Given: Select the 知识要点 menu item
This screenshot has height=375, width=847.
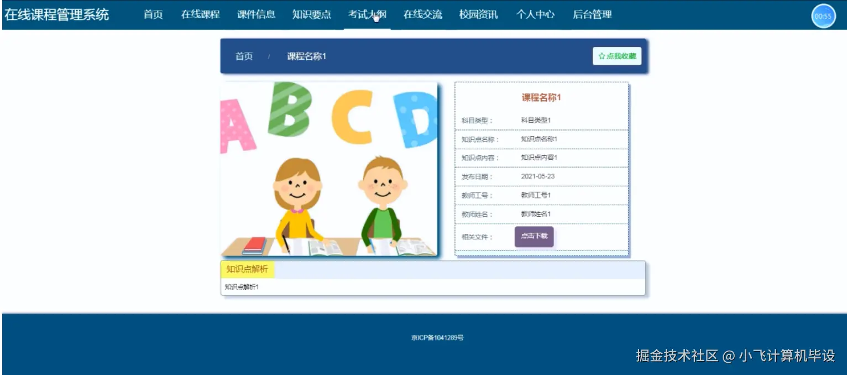Looking at the screenshot, I should click(x=312, y=15).
